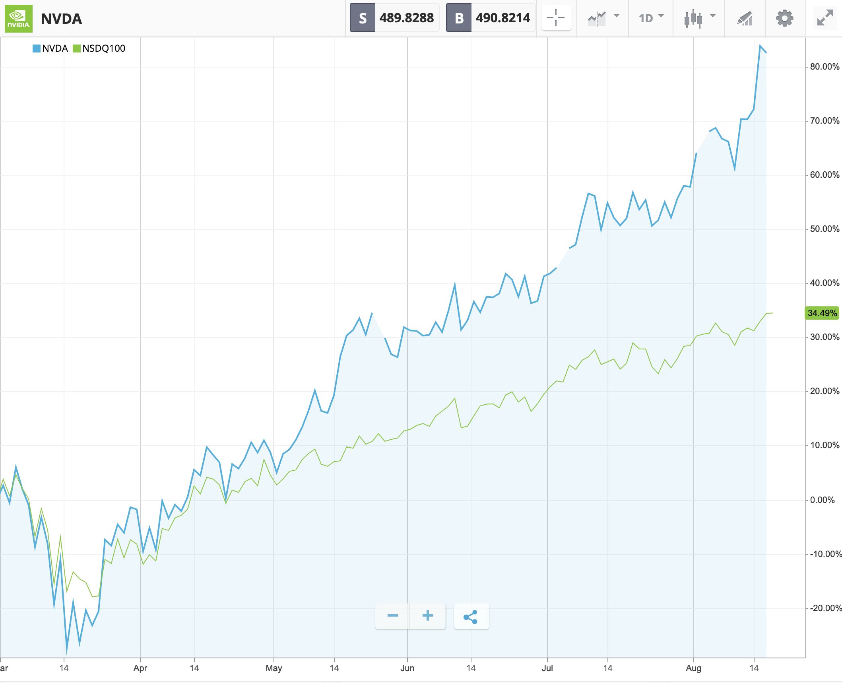Open the compare instruments chart icon
The height and width of the screenshot is (683, 842).
tap(597, 18)
